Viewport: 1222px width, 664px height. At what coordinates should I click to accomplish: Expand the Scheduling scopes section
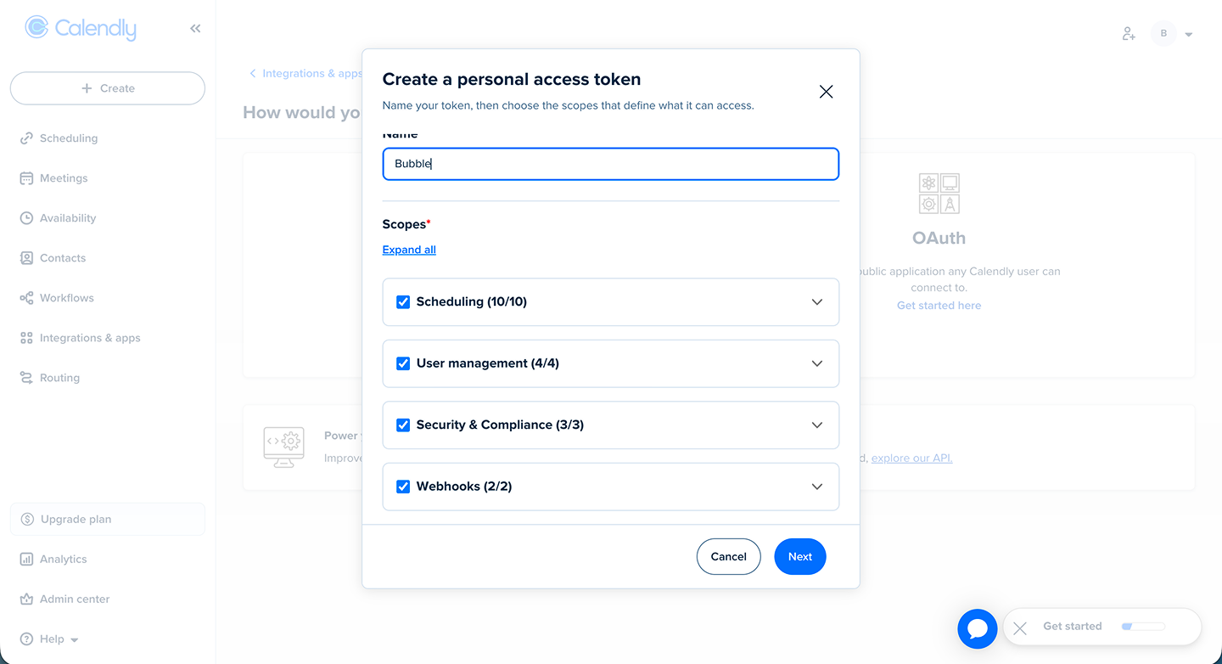tap(816, 302)
